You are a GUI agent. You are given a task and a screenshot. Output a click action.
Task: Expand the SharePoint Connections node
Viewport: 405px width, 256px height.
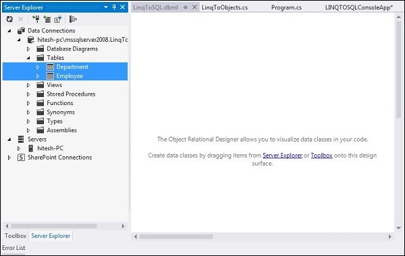pos(9,158)
